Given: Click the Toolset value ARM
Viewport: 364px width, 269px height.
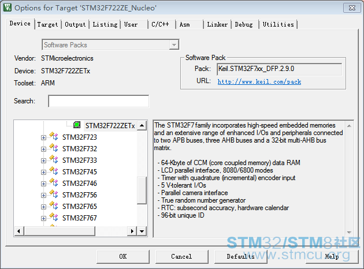Looking at the screenshot, I should coord(48,83).
